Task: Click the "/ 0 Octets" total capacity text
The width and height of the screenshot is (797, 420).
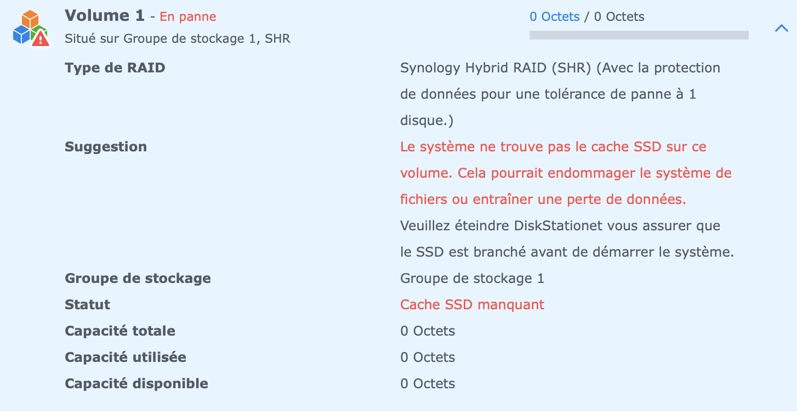Action: coord(614,16)
